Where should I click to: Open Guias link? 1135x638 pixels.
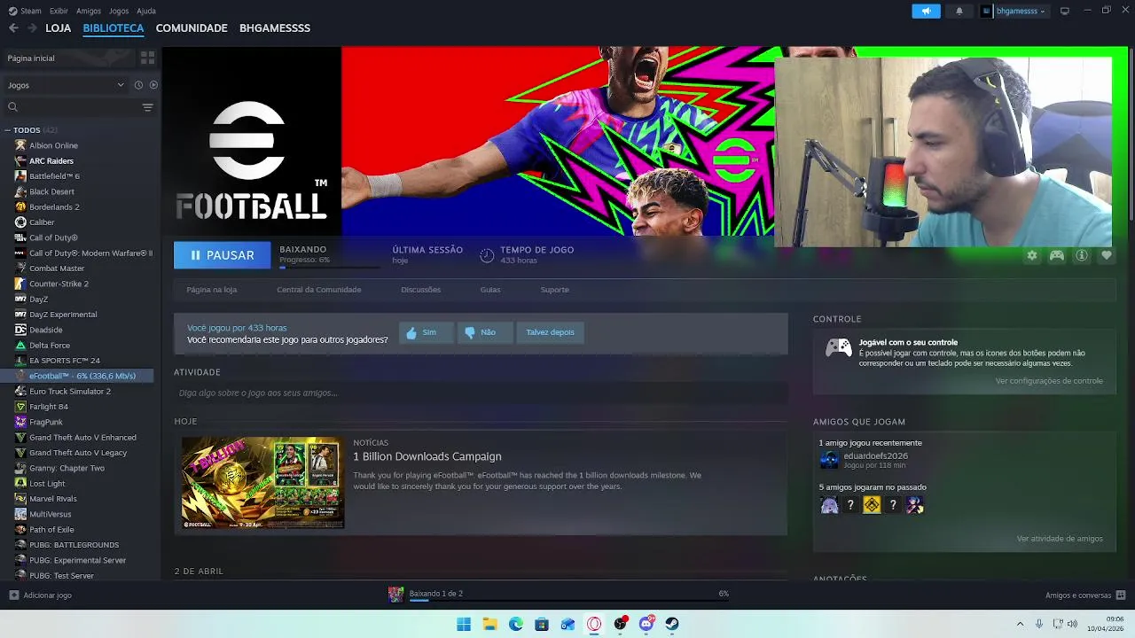[x=490, y=290]
